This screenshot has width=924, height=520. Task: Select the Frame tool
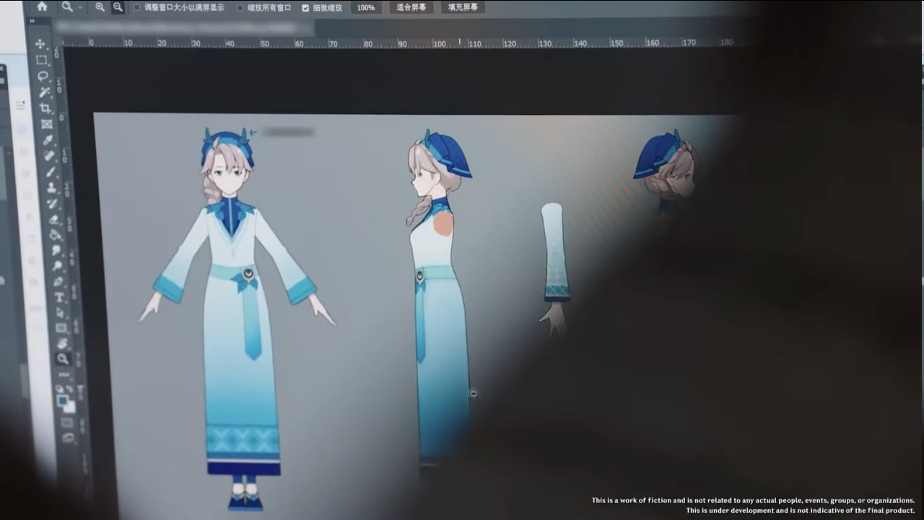point(47,123)
